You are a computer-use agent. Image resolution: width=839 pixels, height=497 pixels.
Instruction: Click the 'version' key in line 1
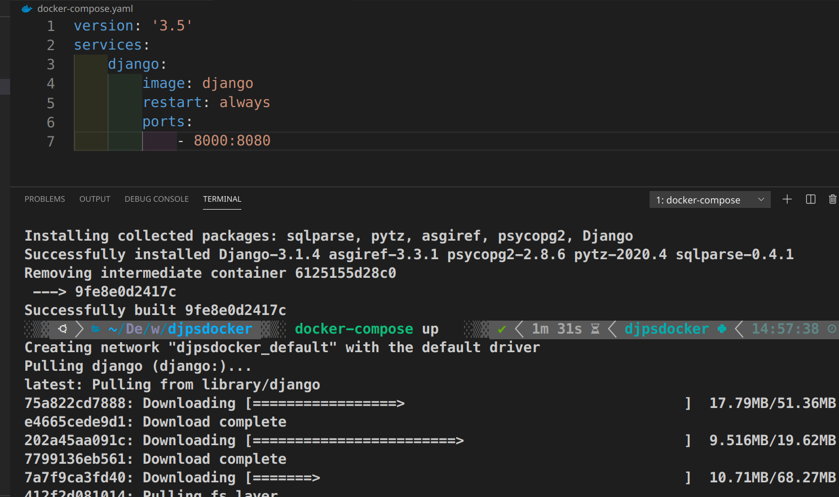[x=104, y=26]
